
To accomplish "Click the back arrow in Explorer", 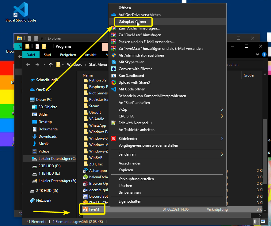I will (x=28, y=65).
